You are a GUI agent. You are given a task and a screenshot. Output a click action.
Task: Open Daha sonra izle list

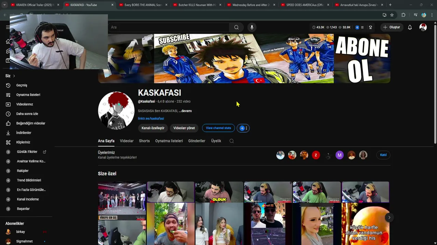pyautogui.click(x=27, y=114)
